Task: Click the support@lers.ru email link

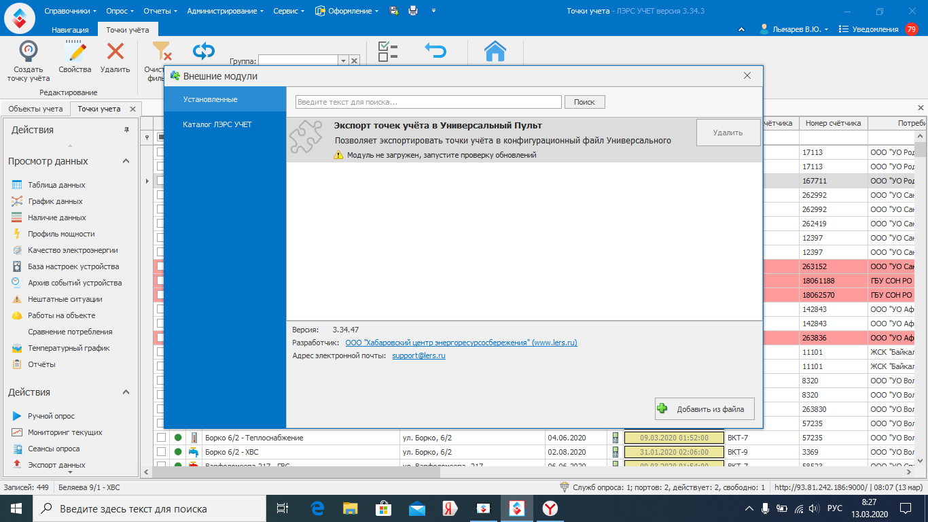Action: pos(418,355)
